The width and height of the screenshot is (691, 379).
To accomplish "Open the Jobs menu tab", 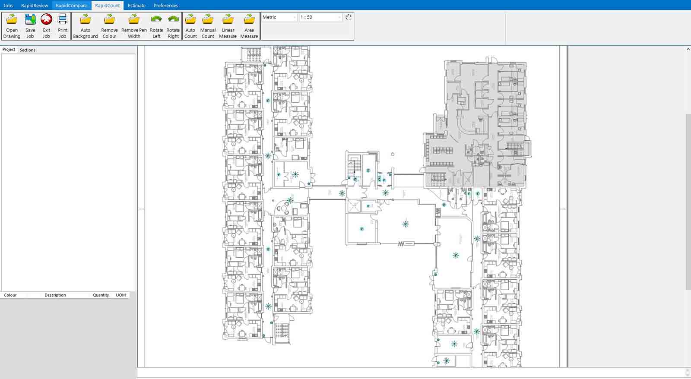I will coord(8,5).
